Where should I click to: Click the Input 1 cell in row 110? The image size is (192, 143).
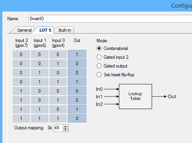click(x=39, y=109)
